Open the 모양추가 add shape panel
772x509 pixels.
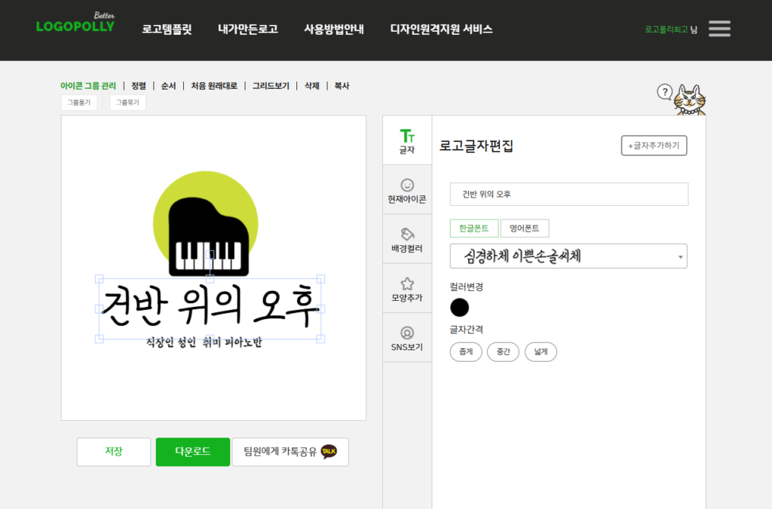[407, 289]
